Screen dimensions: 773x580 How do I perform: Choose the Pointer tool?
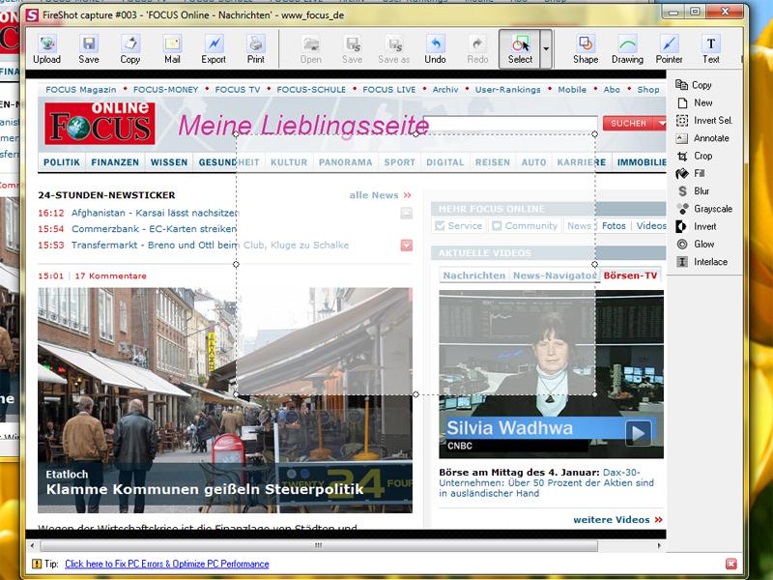click(x=669, y=48)
